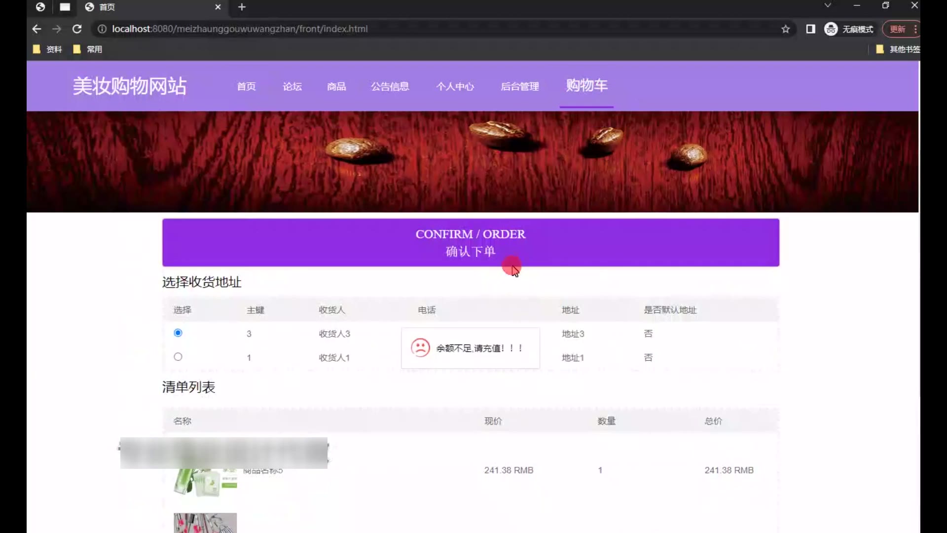This screenshot has width=947, height=533.
Task: Expand the tab search chevron
Action: coord(828,5)
